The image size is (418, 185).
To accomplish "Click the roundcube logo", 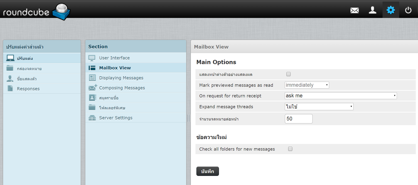I will pos(36,11).
